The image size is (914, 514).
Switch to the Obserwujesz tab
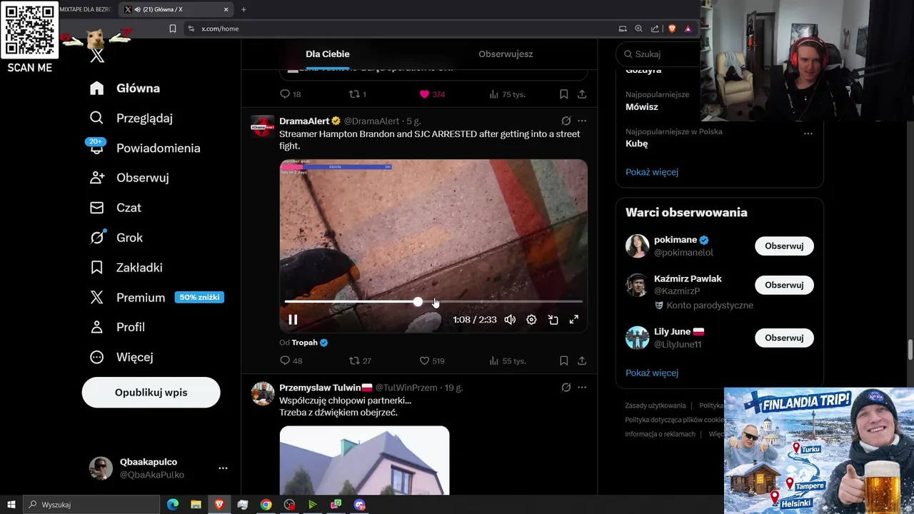click(506, 54)
